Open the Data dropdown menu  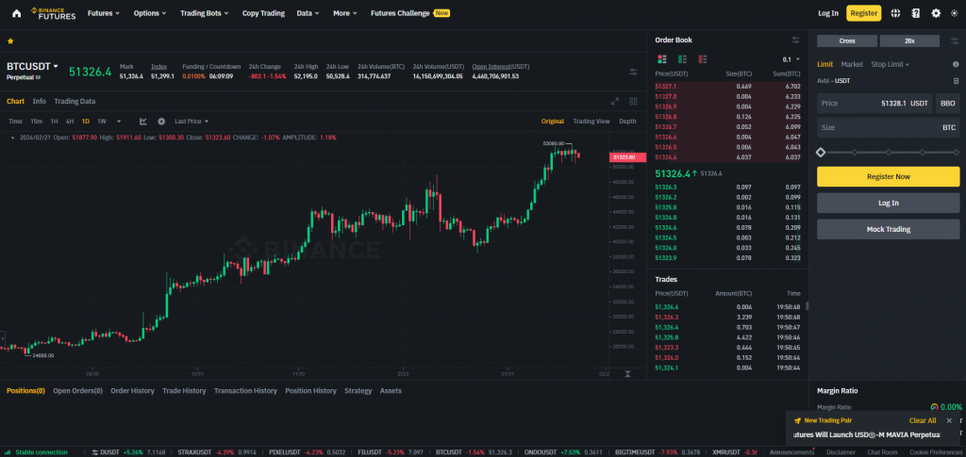[x=308, y=13]
